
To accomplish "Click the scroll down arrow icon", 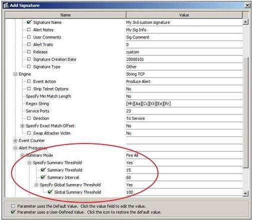I will coord(245,193).
